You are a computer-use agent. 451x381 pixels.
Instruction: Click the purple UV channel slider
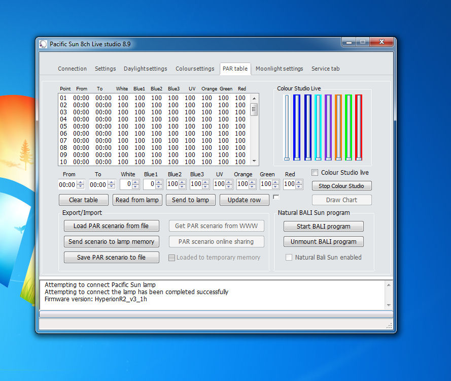(x=328, y=128)
